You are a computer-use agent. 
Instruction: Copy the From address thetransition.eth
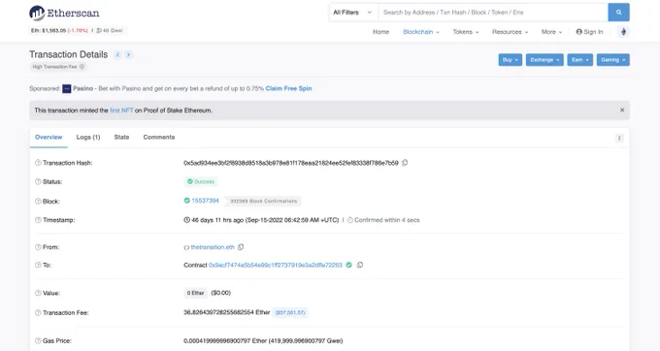[241, 247]
